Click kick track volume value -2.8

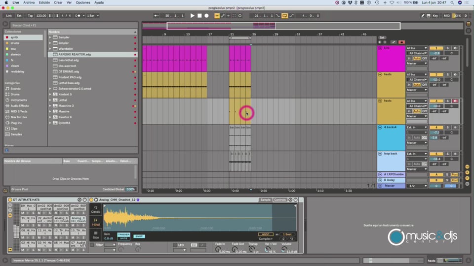[436, 53]
